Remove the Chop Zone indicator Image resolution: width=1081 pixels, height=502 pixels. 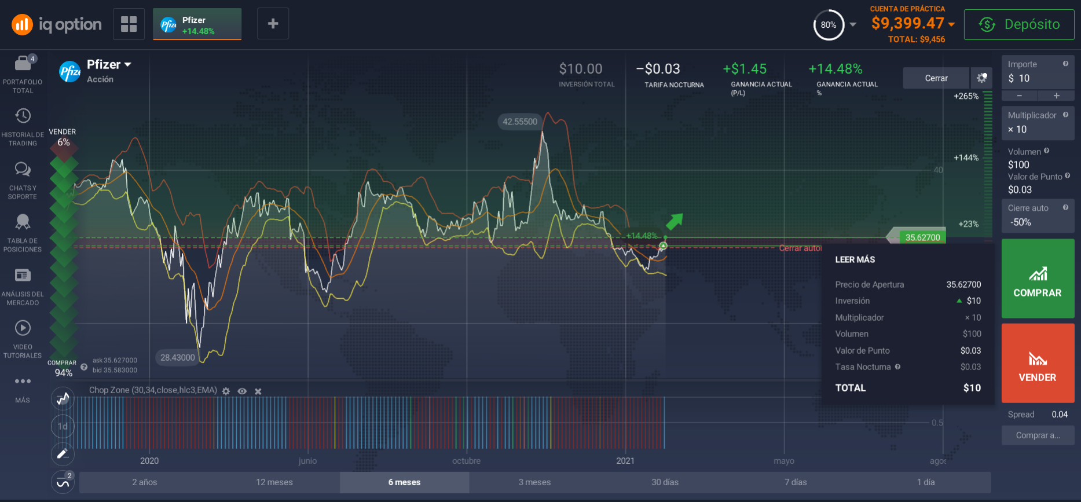tap(258, 391)
